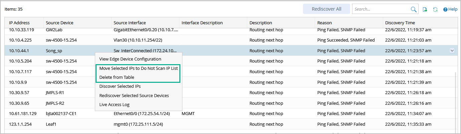This screenshot has width=461, height=134.
Task: Click Rediscover Selected Source Devices
Action: 134,95
